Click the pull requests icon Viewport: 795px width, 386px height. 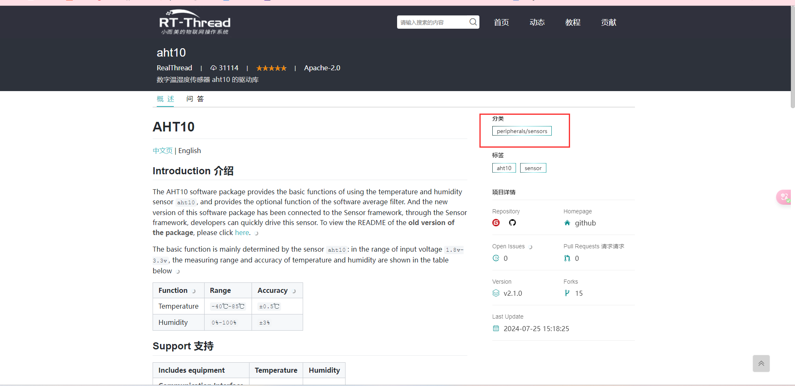click(567, 258)
